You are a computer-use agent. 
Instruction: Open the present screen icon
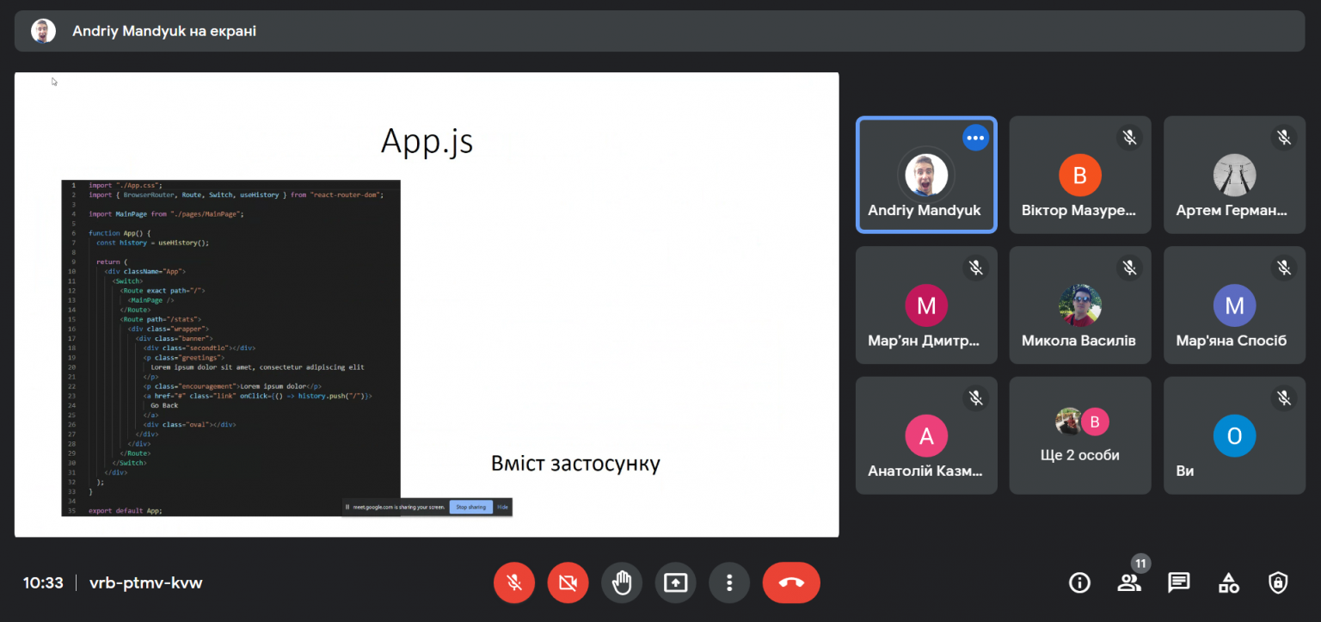point(675,582)
